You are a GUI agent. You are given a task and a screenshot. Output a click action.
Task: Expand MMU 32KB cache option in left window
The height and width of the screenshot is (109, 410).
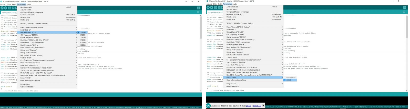click(x=47, y=73)
